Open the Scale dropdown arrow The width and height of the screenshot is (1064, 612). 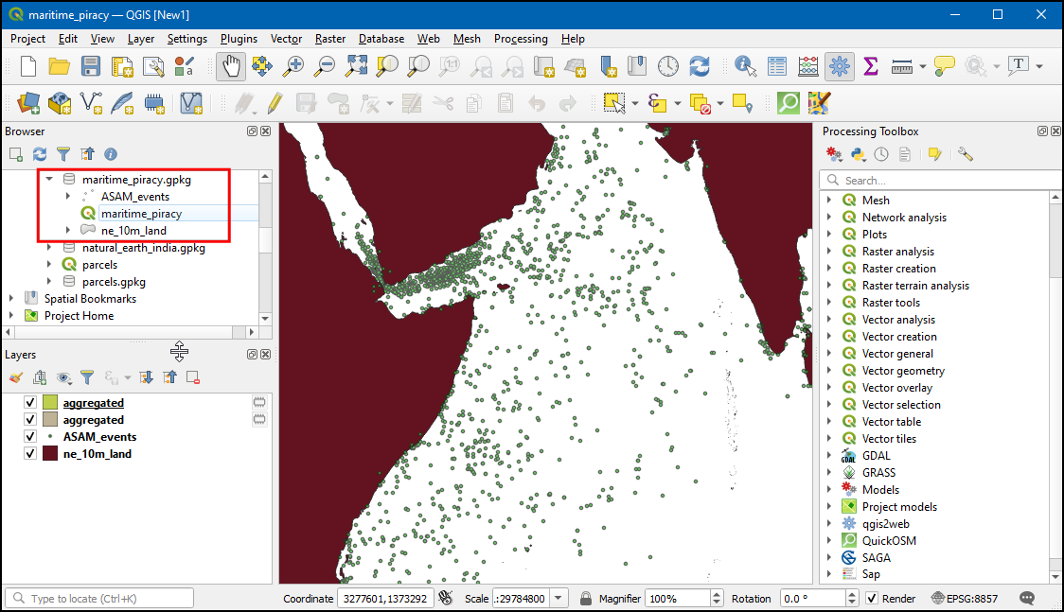pyautogui.click(x=559, y=599)
